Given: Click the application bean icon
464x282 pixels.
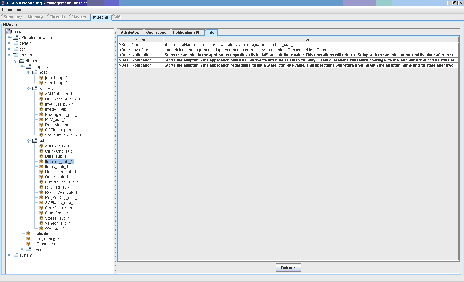Looking at the screenshot, I should coord(28,233).
